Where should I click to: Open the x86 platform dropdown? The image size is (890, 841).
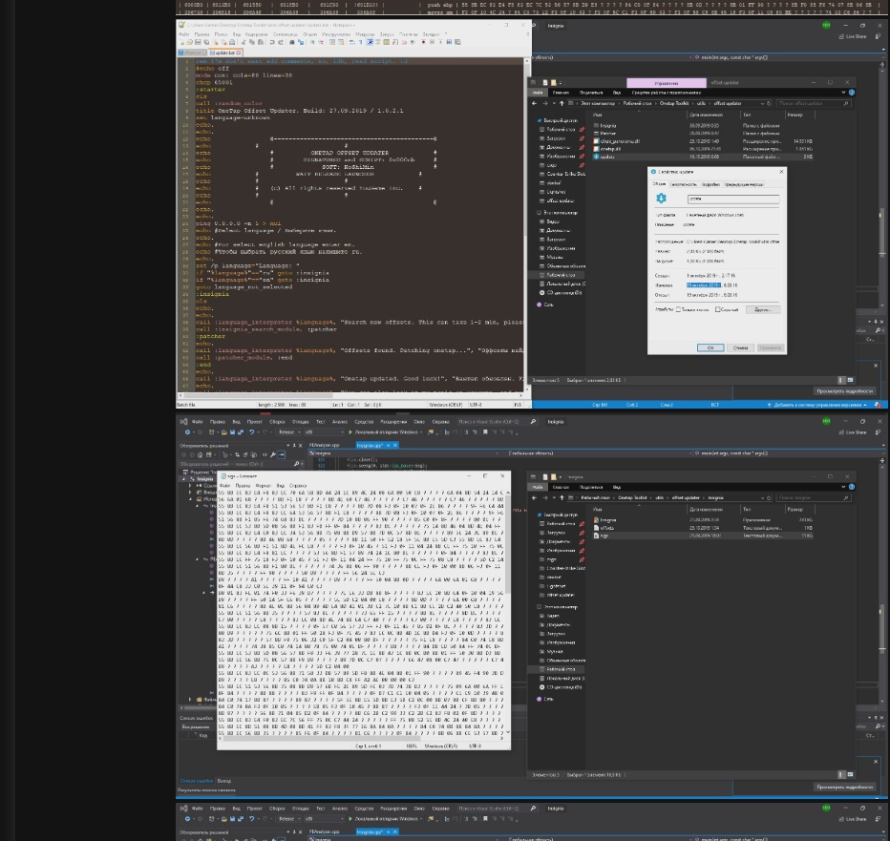click(324, 431)
